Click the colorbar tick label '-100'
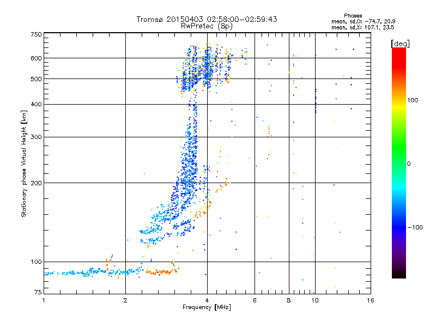The width and height of the screenshot is (436, 327). point(415,227)
